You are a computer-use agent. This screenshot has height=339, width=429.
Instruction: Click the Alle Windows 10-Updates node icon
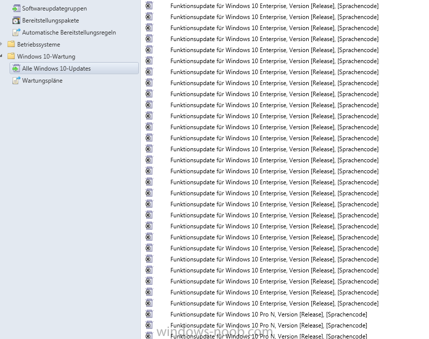[17, 68]
